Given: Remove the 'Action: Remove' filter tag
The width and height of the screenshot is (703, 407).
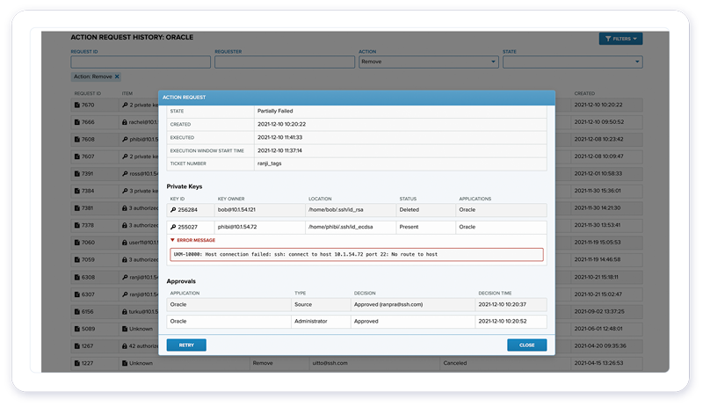Looking at the screenshot, I should tap(117, 77).
